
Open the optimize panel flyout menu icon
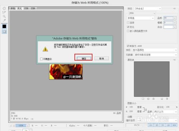click(x=174, y=9)
